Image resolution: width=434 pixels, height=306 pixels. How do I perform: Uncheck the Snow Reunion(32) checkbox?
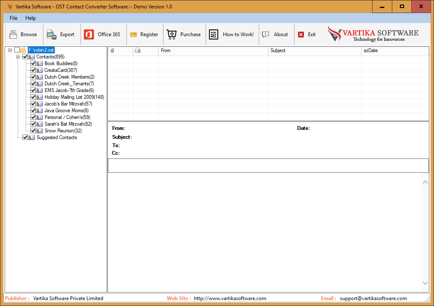33,131
